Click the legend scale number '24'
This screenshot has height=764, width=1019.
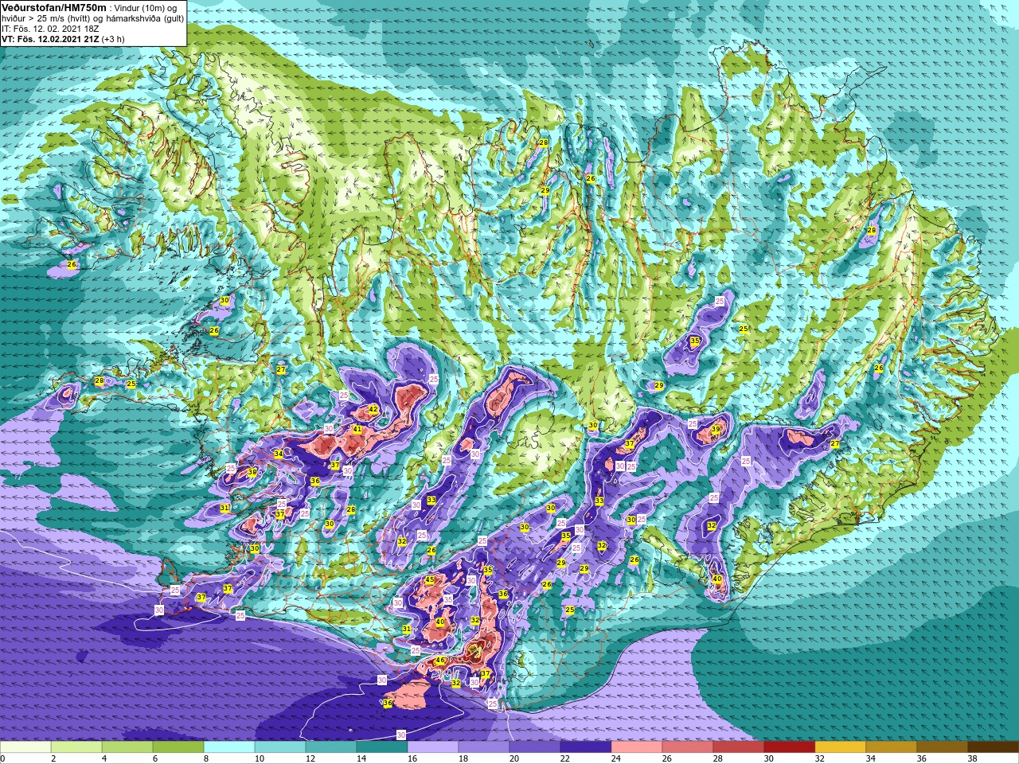click(615, 759)
